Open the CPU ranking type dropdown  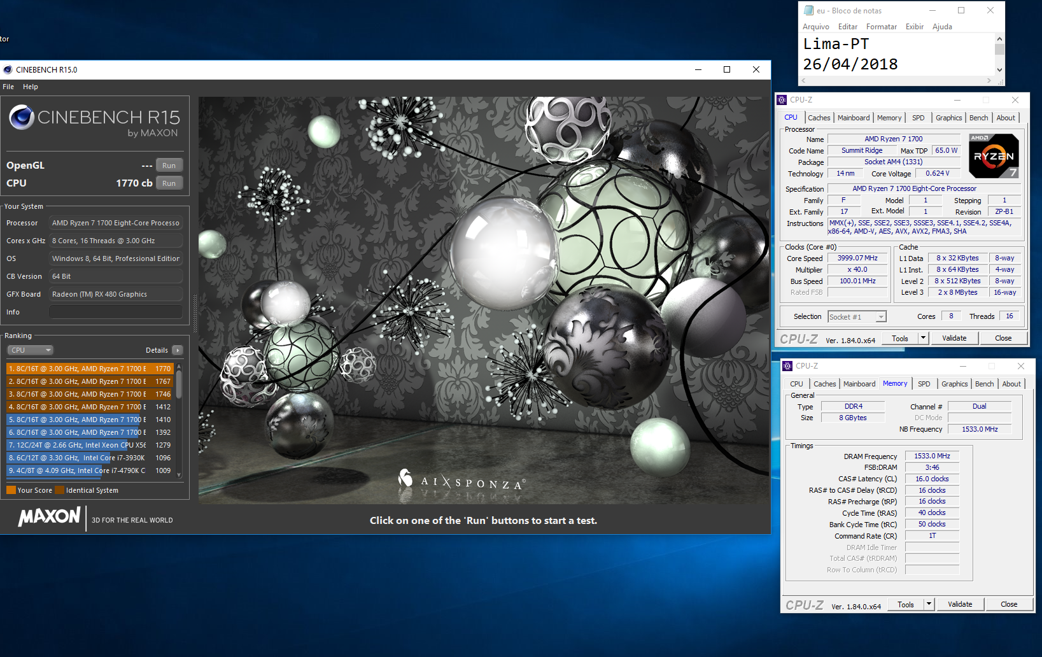pyautogui.click(x=30, y=350)
